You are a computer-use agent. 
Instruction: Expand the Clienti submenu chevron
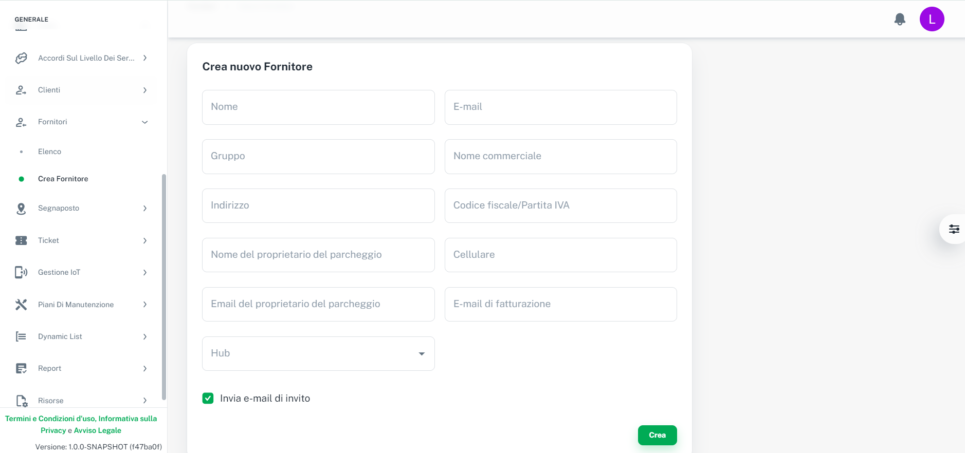tap(145, 90)
